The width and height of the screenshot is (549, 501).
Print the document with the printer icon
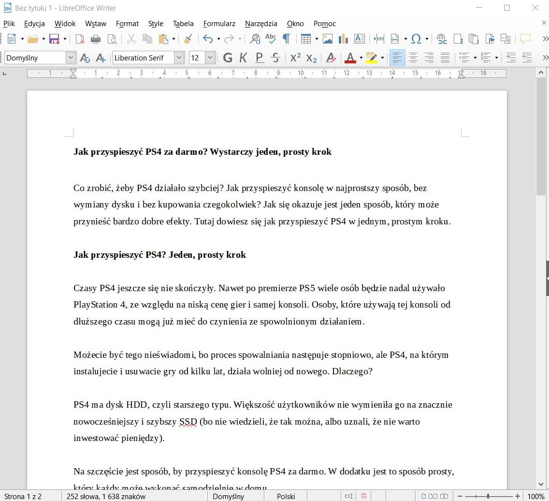96,39
